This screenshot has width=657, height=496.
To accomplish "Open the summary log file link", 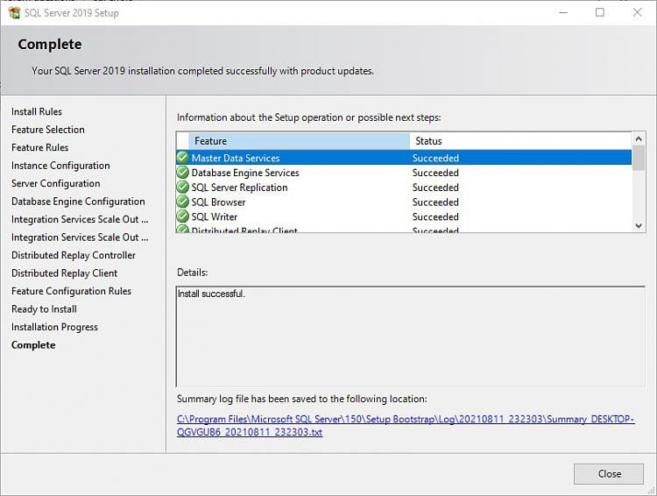I will point(406,426).
